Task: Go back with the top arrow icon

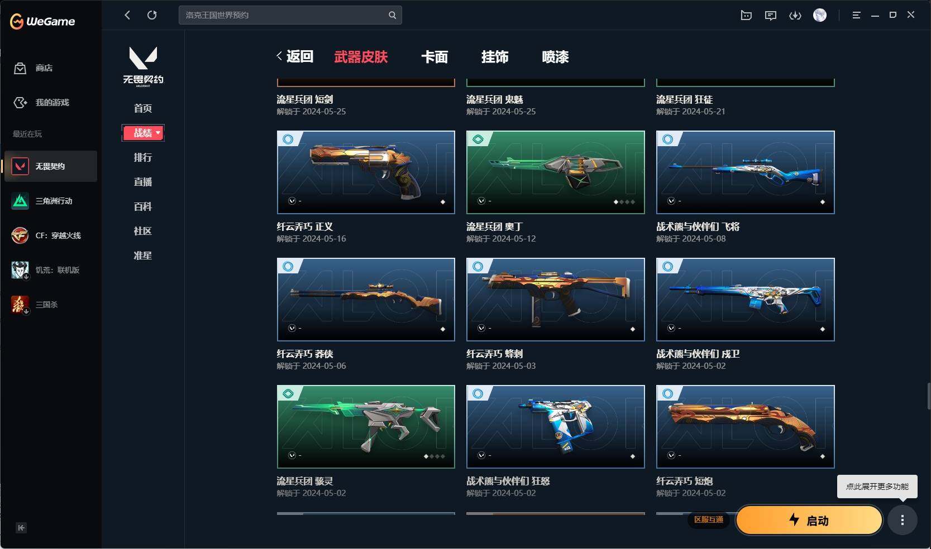Action: tap(127, 15)
